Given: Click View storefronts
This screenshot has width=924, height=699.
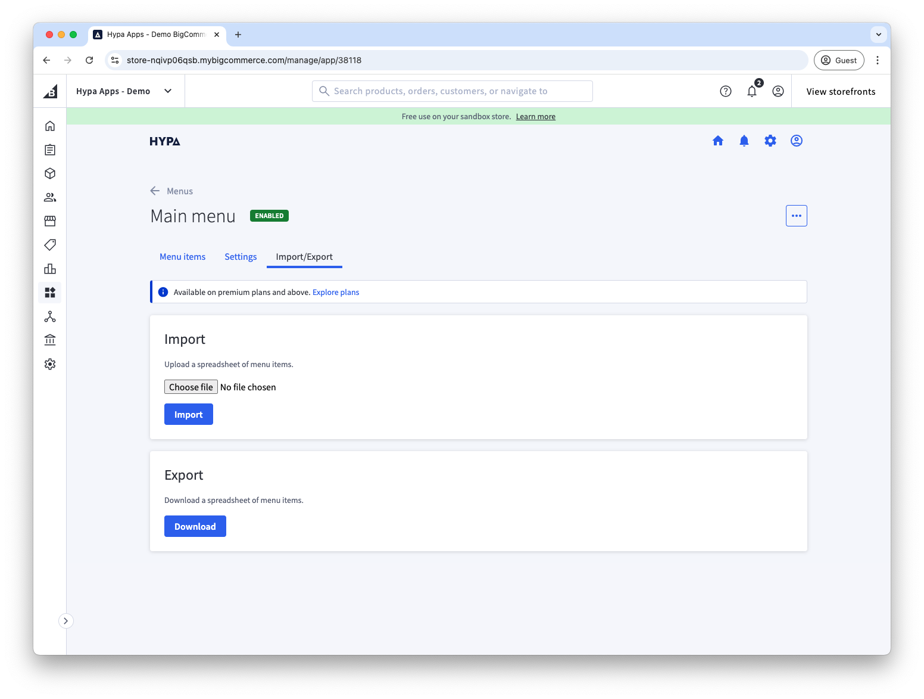Looking at the screenshot, I should pos(841,91).
